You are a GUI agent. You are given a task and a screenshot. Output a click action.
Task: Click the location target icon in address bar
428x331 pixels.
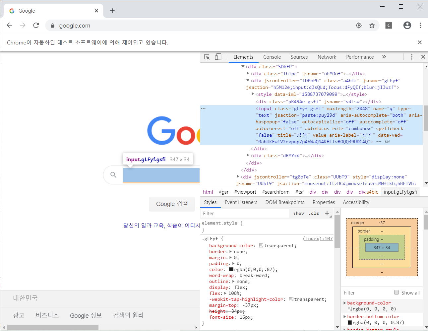[x=359, y=26]
